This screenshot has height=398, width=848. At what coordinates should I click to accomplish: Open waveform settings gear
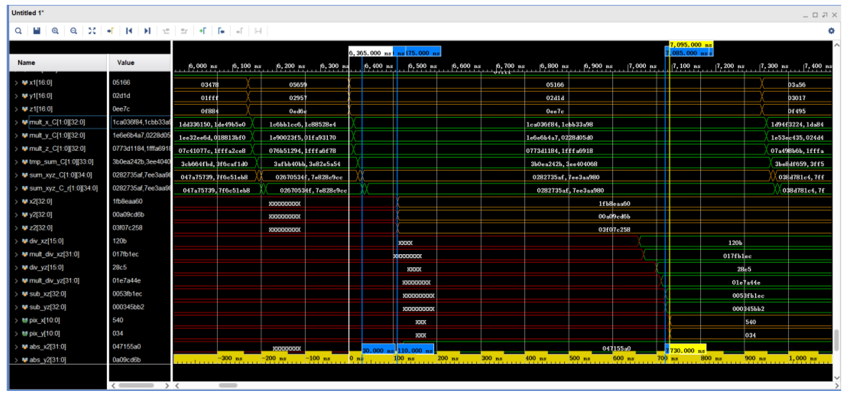(831, 31)
